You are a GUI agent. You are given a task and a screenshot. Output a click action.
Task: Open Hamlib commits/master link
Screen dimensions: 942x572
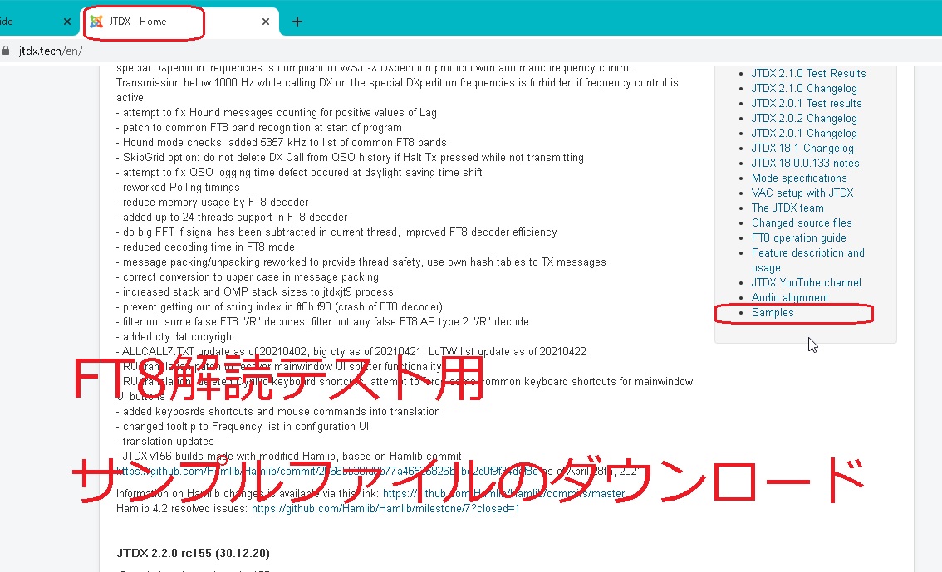point(503,494)
